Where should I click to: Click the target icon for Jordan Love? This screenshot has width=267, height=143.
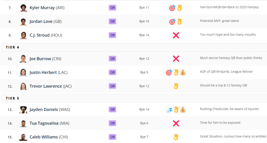172,22
